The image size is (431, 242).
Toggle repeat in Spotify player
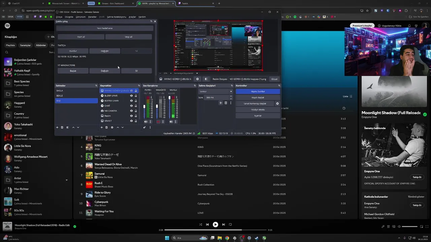tap(230, 225)
